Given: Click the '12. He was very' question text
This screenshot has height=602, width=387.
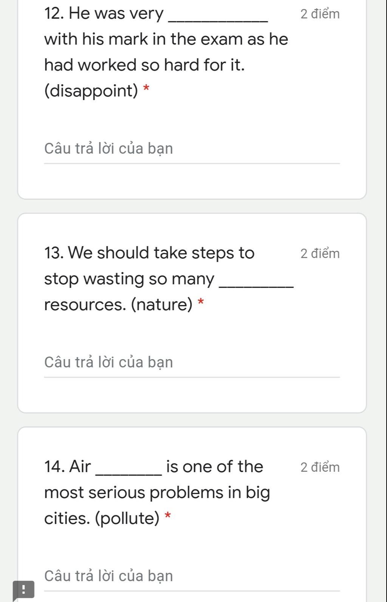Looking at the screenshot, I should (104, 14).
